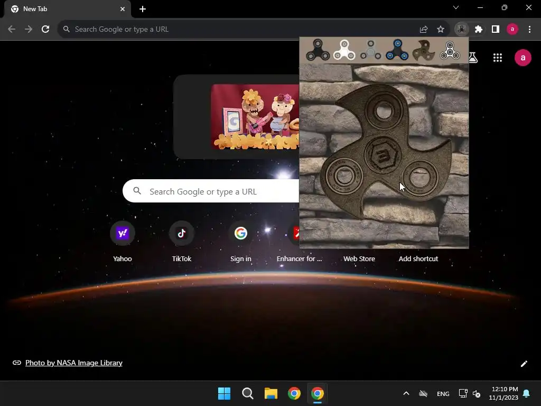This screenshot has width=541, height=406.
Task: Show hidden system tray icons
Action: point(406,393)
